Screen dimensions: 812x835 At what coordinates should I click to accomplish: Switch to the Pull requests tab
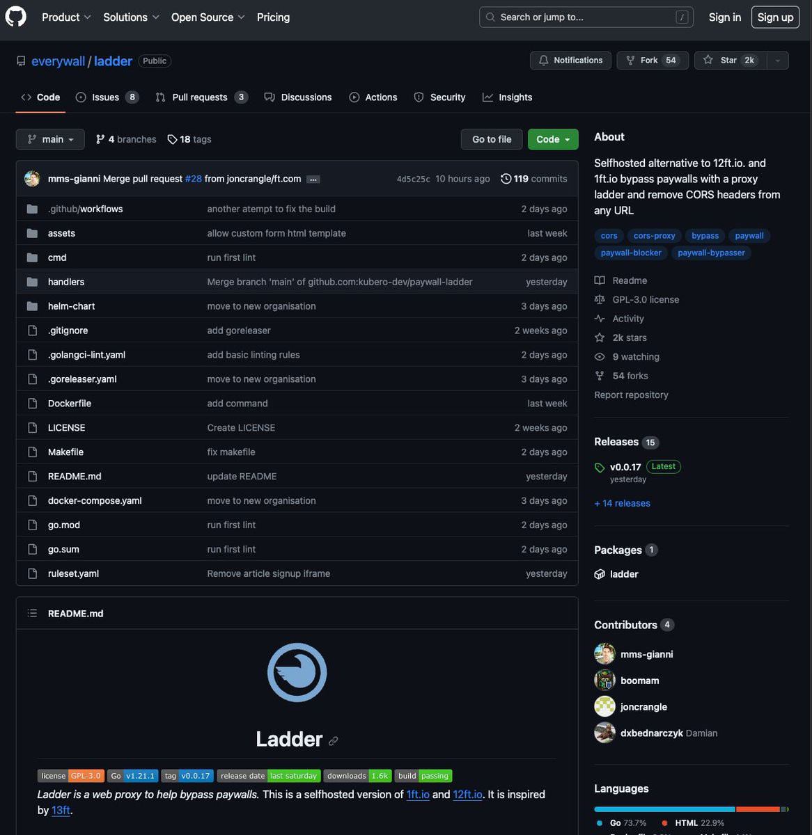(x=201, y=97)
